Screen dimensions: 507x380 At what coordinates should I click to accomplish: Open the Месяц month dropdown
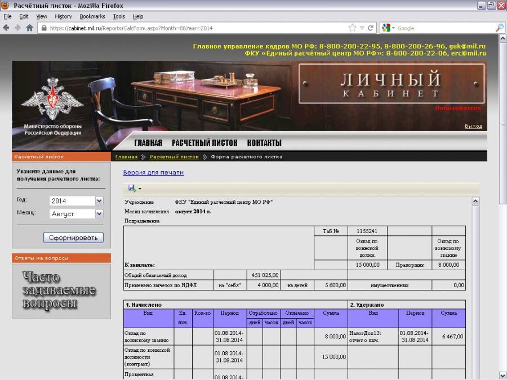76,213
